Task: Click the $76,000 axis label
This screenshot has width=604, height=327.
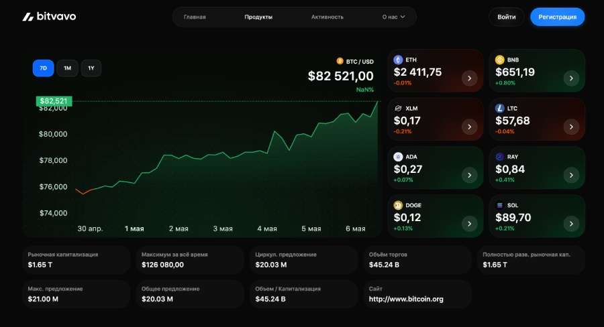Action: (53, 186)
